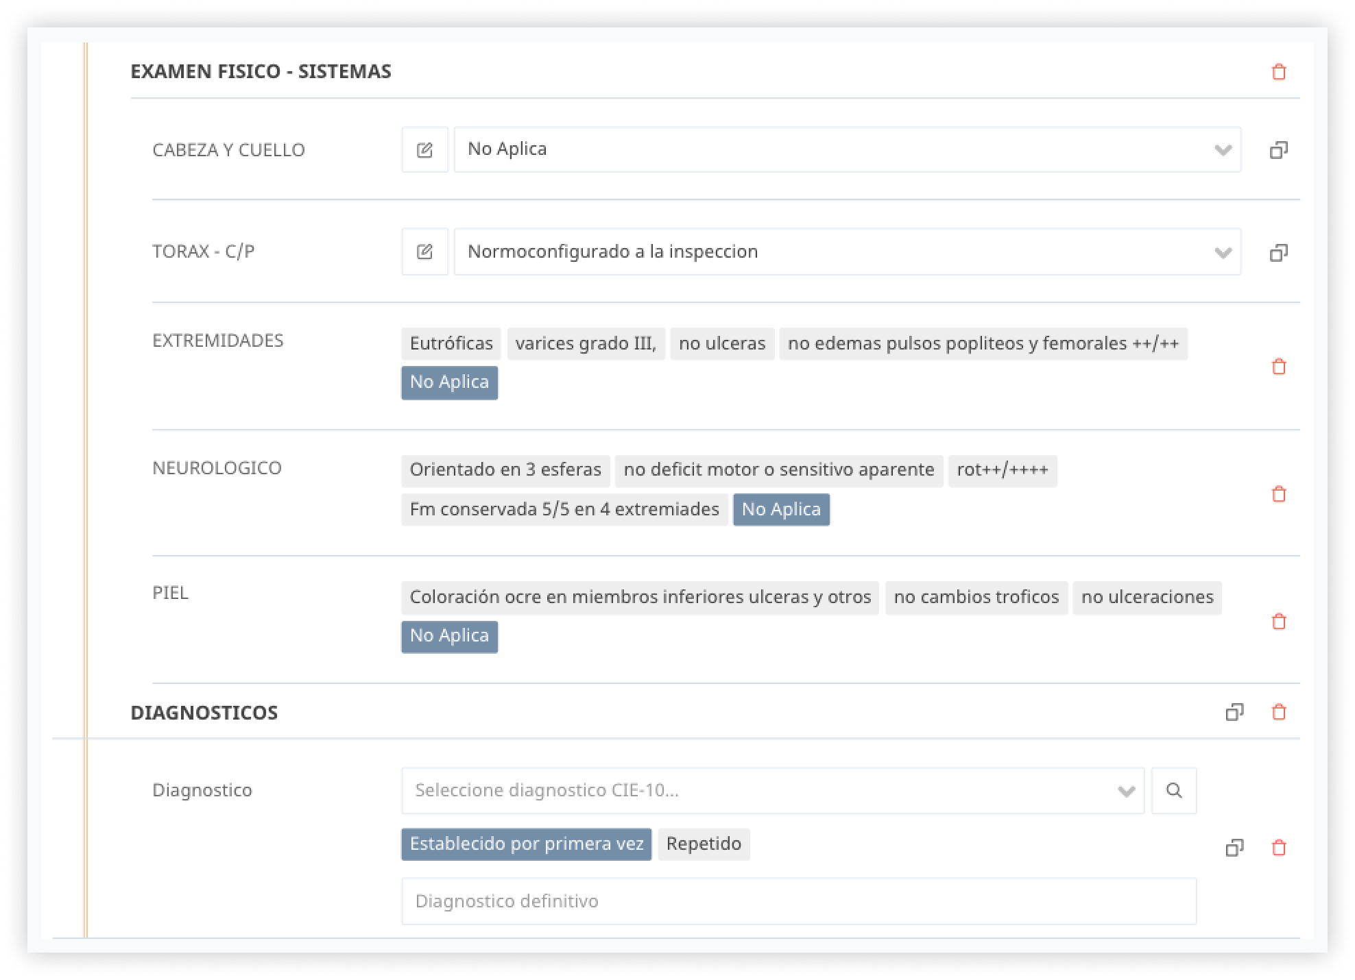Search CIE-10 diagnosis with magnifier button
The image size is (1355, 980).
coord(1174,791)
